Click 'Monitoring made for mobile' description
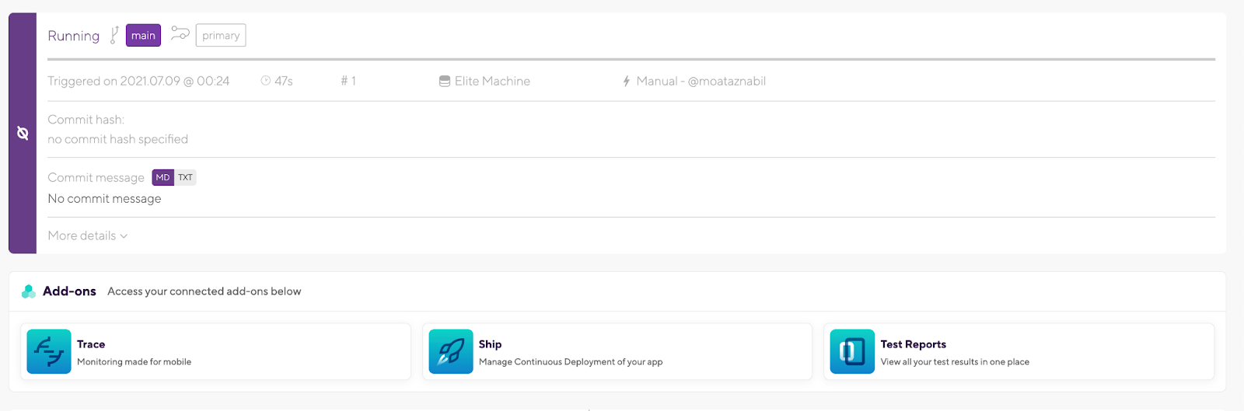This screenshot has height=411, width=1244. tap(134, 362)
